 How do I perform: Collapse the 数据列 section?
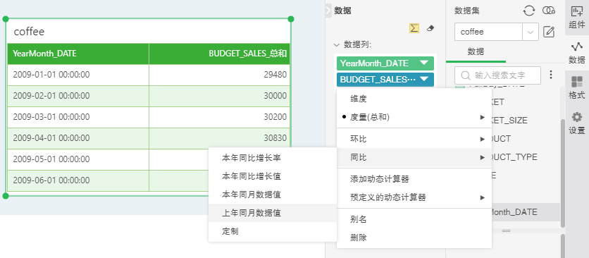pos(336,45)
